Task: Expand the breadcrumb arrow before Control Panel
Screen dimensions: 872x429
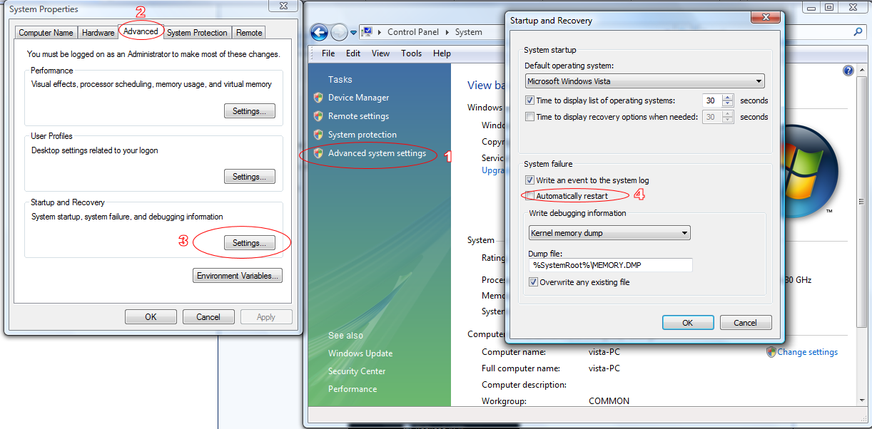Action: tap(381, 32)
